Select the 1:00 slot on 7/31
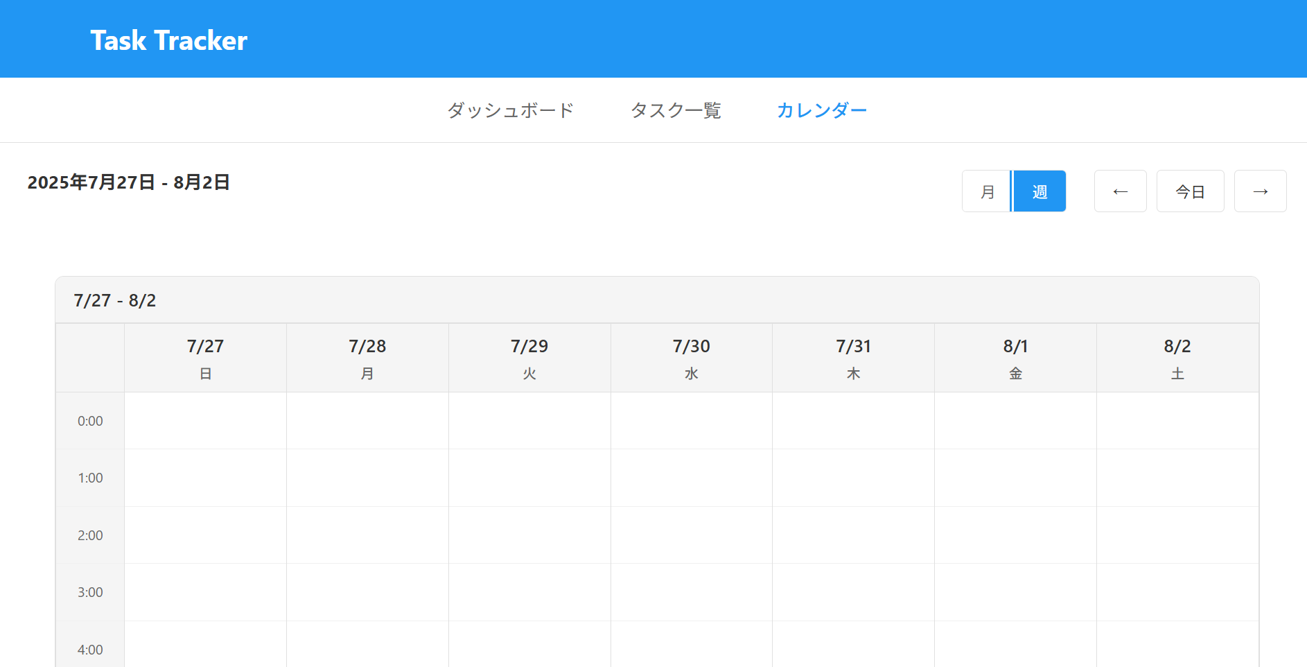Viewport: 1307px width, 667px height. [853, 478]
